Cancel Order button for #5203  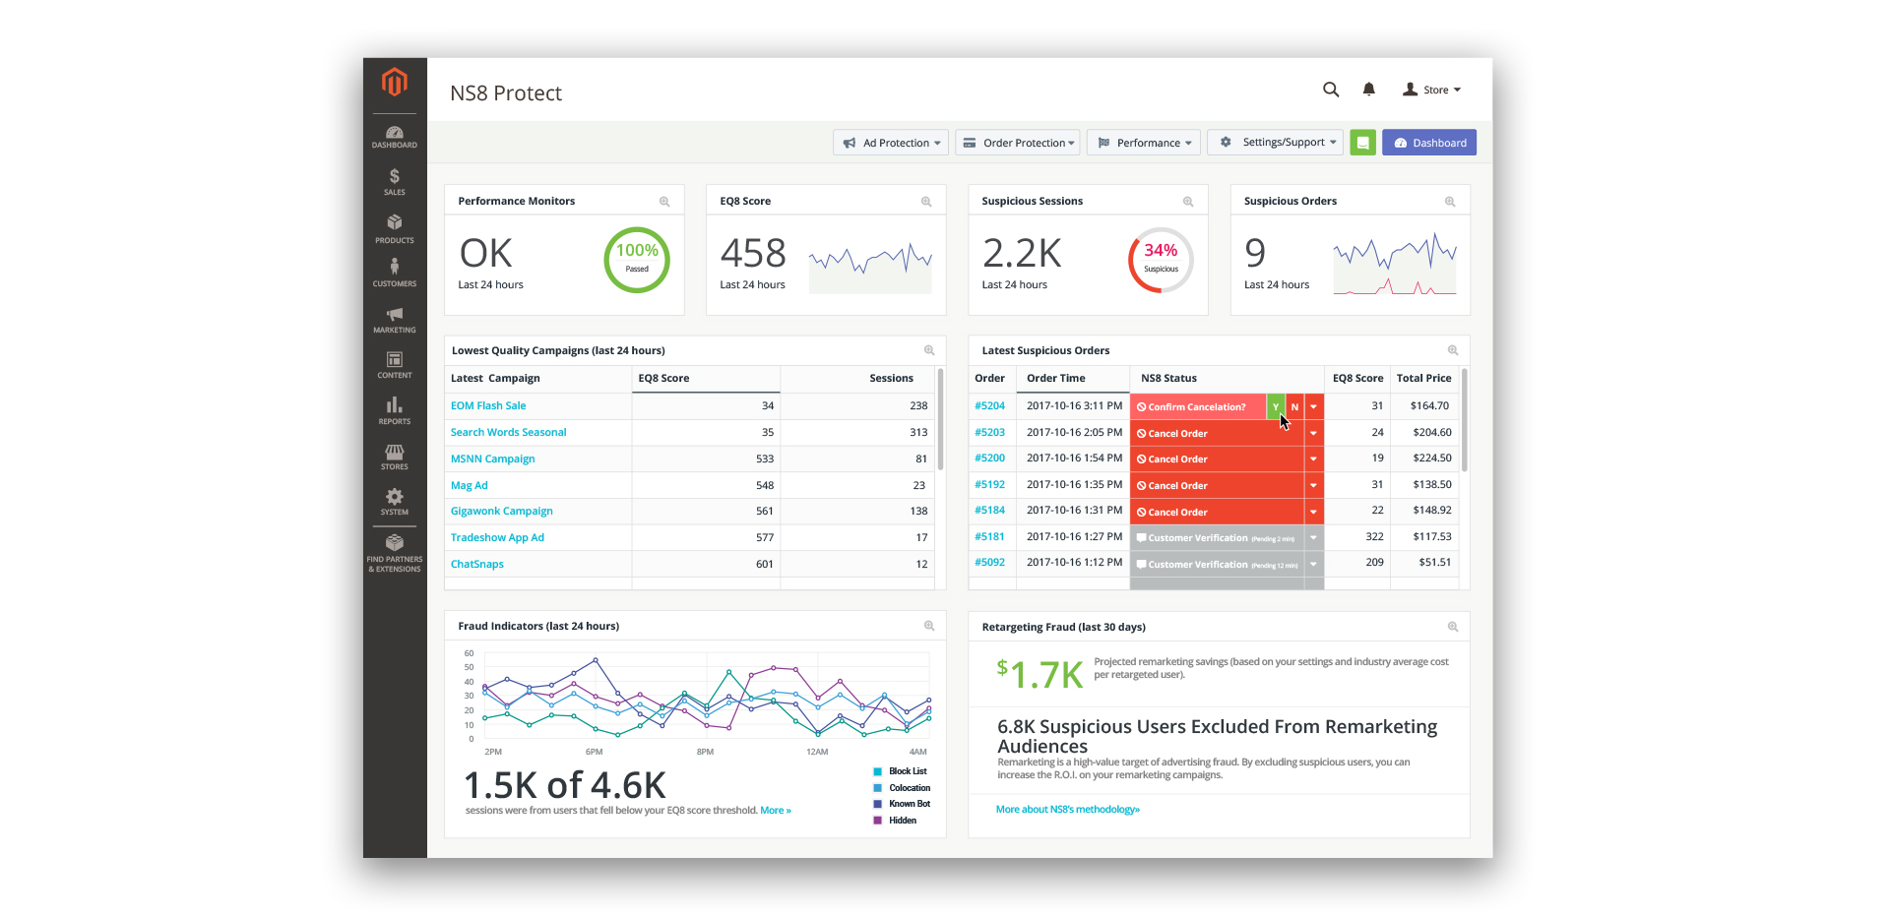coord(1218,433)
